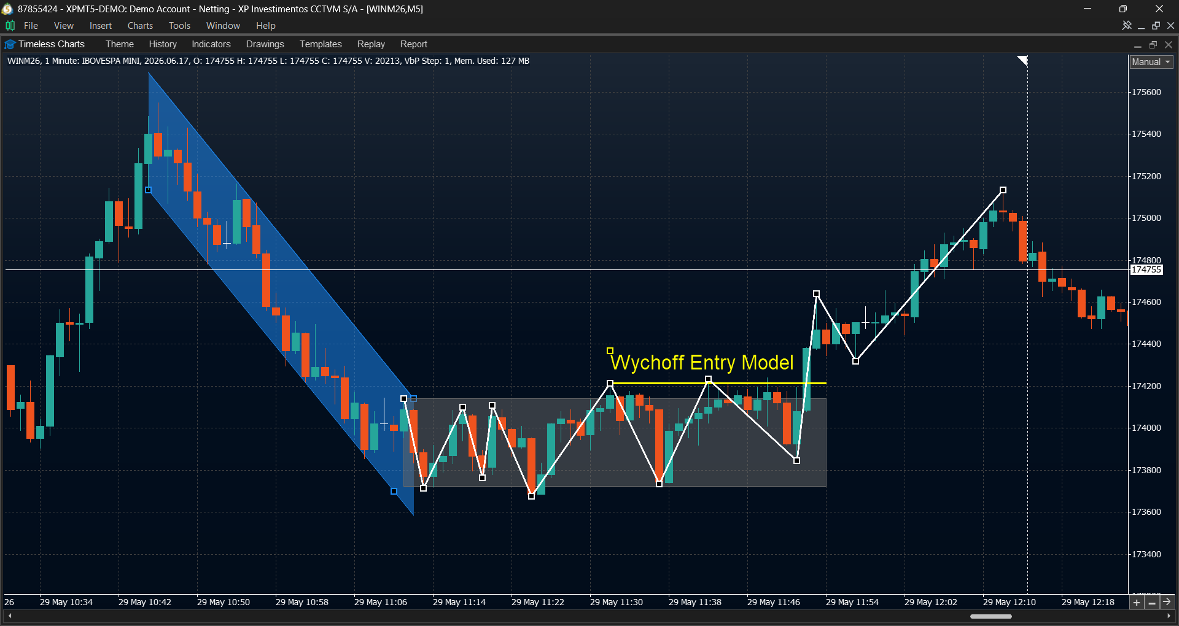1179x626 pixels.
Task: Click the zoom out minus button
Action: 1152,602
